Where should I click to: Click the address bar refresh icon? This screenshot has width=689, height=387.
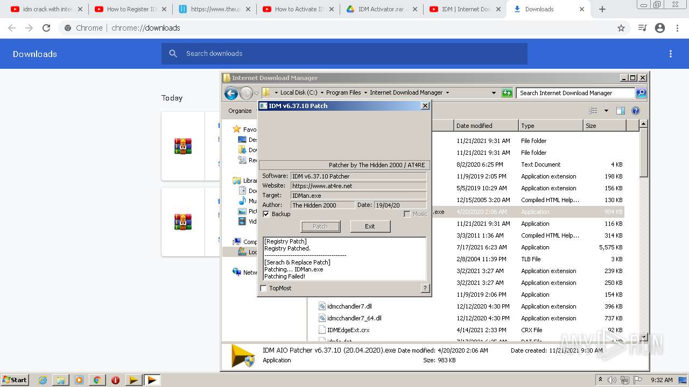tap(507, 93)
